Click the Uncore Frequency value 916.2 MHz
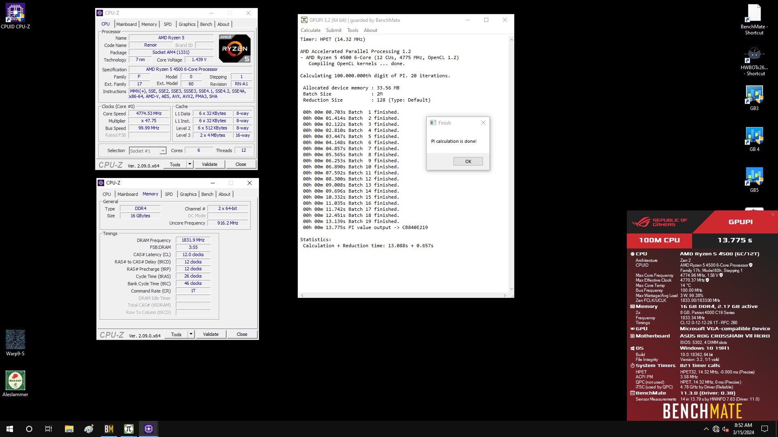 point(228,223)
